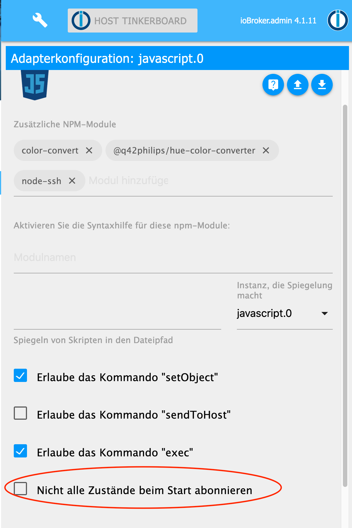352x528 pixels.
Task: Click the upload configuration arrow icon
Action: [x=297, y=85]
